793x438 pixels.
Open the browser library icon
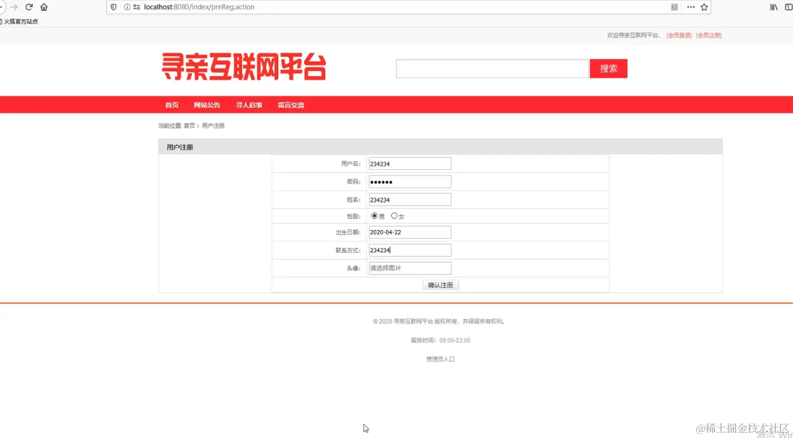(x=774, y=7)
